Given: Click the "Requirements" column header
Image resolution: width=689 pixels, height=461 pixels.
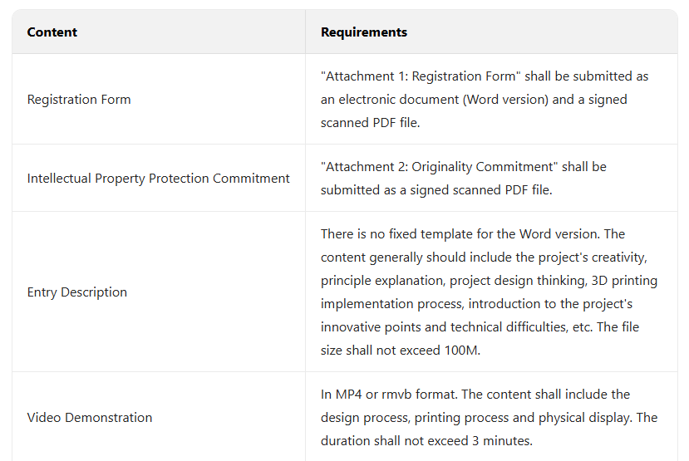Looking at the screenshot, I should point(364,32).
